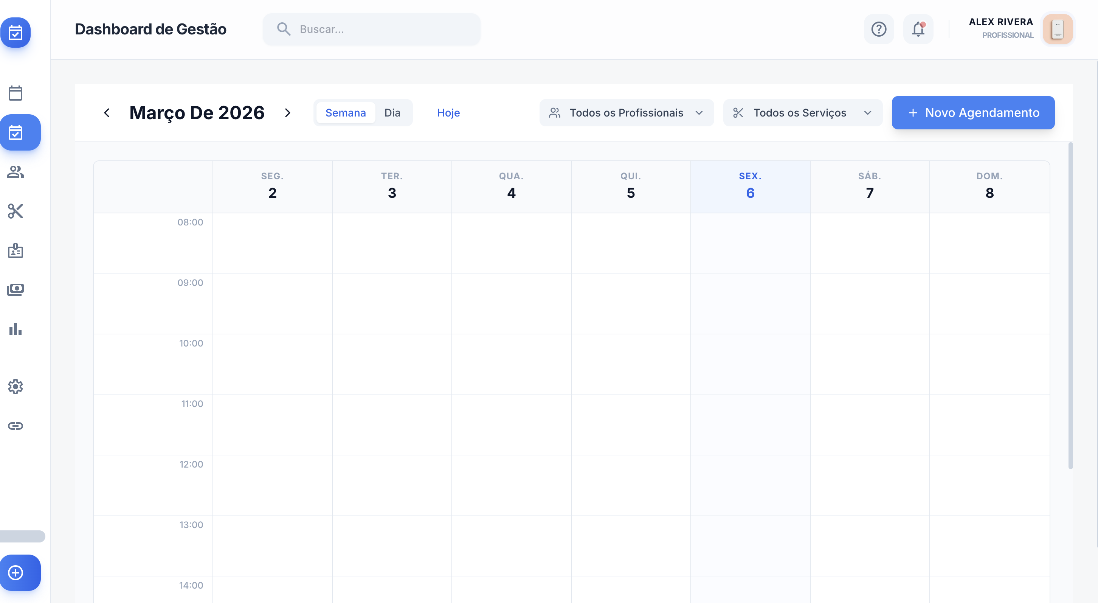Click the help question mark icon

tap(878, 30)
